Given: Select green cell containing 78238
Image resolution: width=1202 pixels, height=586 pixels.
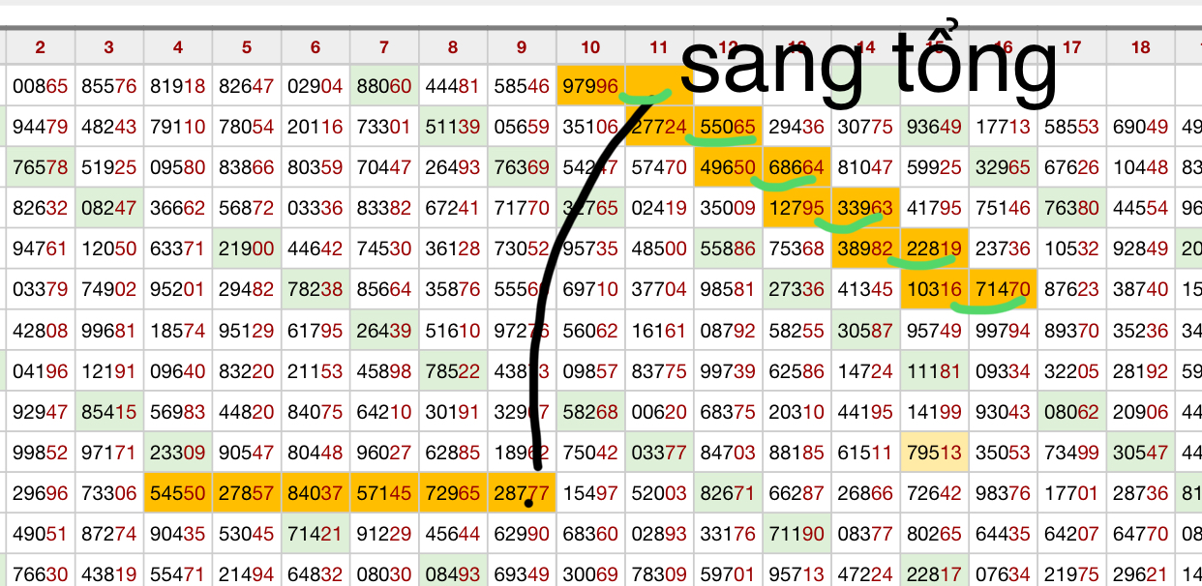Looking at the screenshot, I should click(316, 289).
